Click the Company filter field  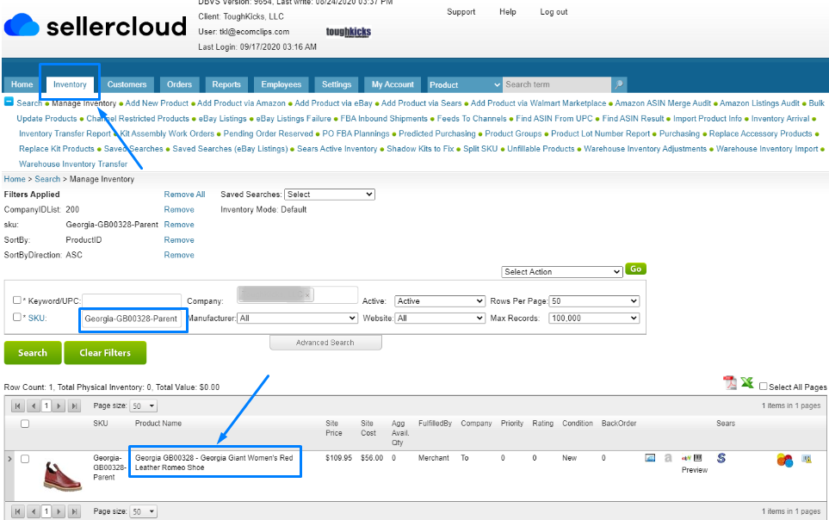(298, 294)
